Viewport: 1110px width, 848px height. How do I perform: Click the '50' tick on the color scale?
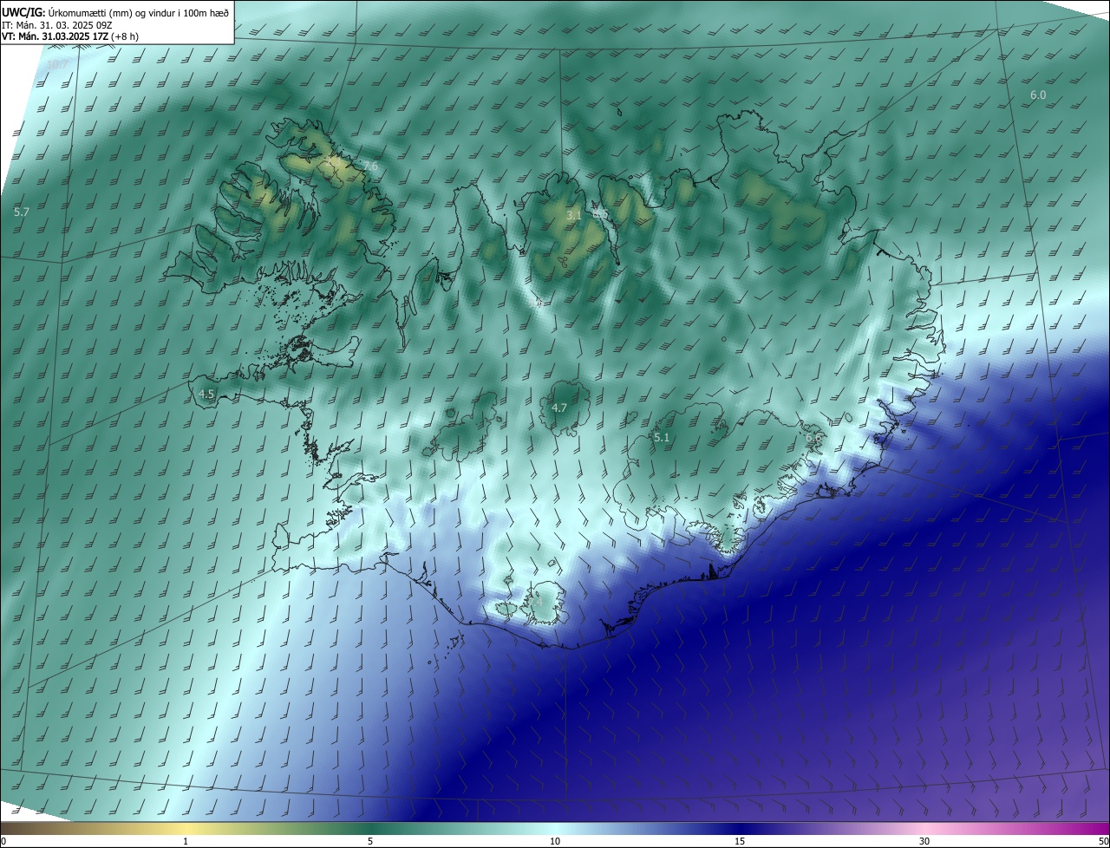pos(1103,841)
